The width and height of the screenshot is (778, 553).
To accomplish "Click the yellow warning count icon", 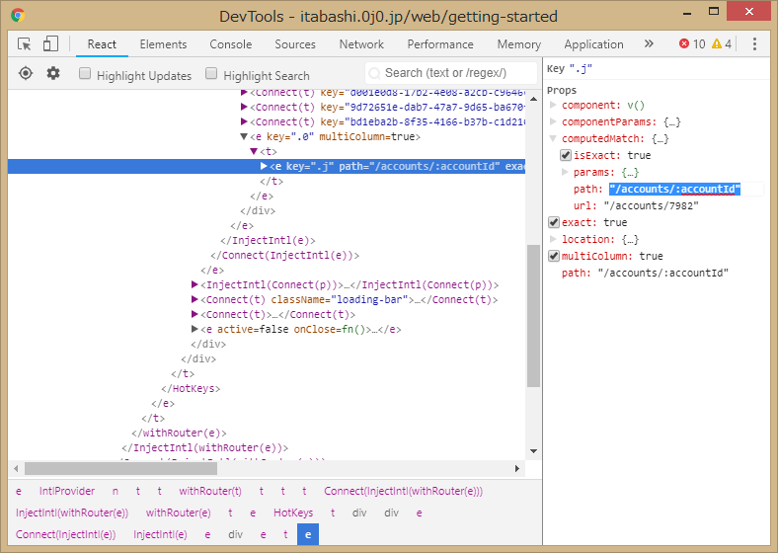I will click(x=716, y=44).
